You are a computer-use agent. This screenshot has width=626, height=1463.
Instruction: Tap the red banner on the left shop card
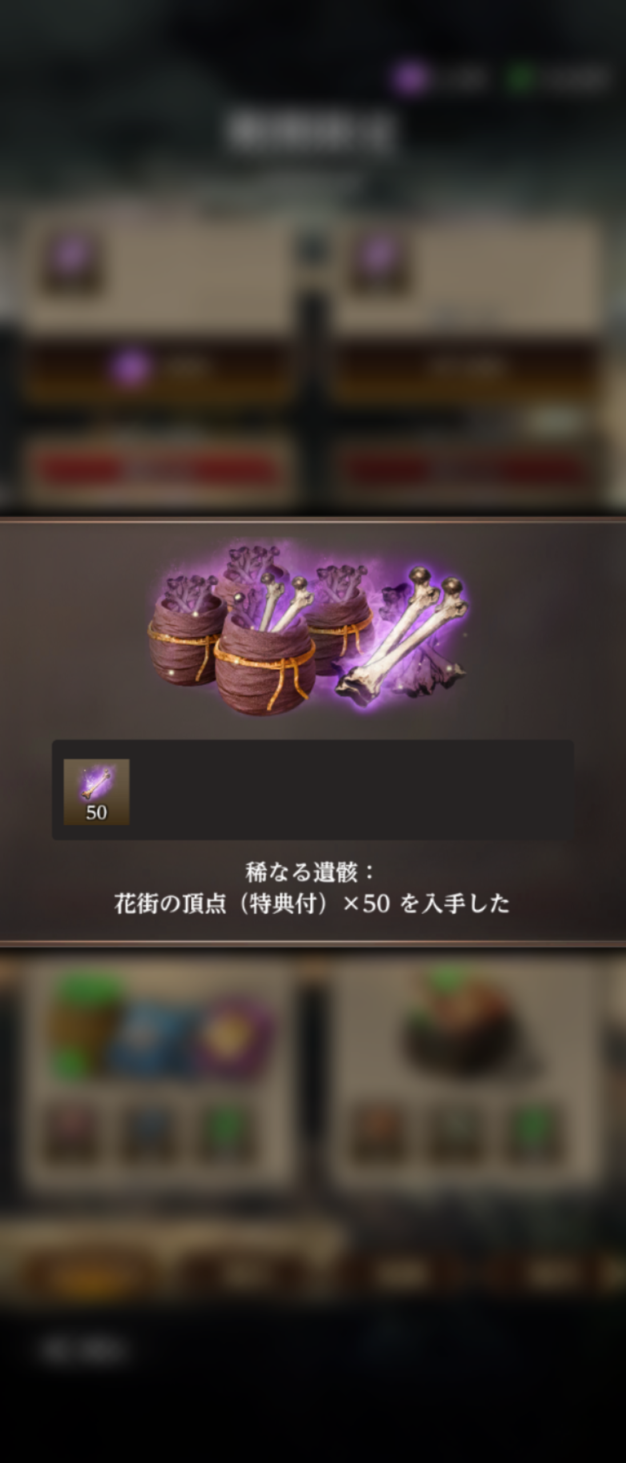pos(159,470)
